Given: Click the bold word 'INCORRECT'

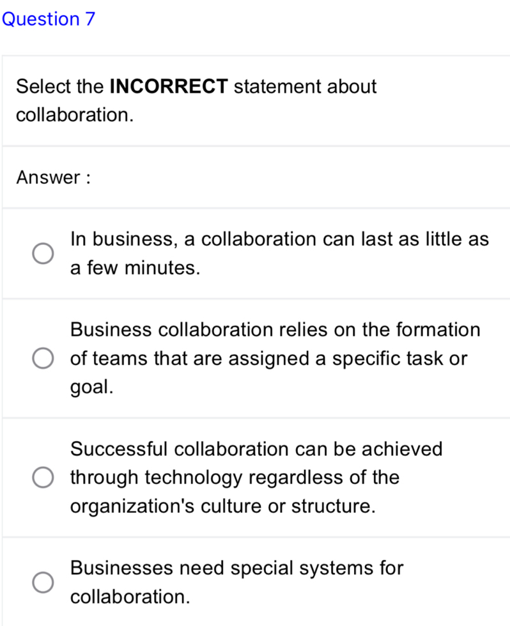Looking at the screenshot, I should point(169,86).
